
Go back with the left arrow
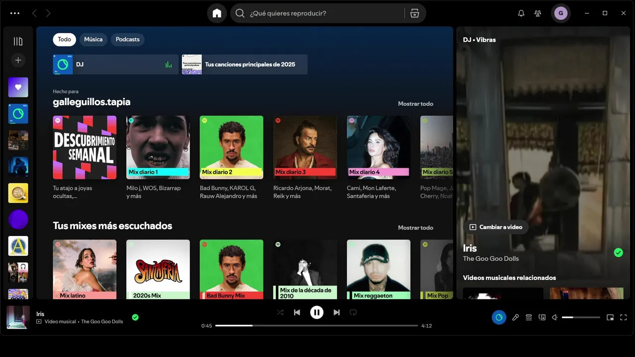[x=34, y=13]
